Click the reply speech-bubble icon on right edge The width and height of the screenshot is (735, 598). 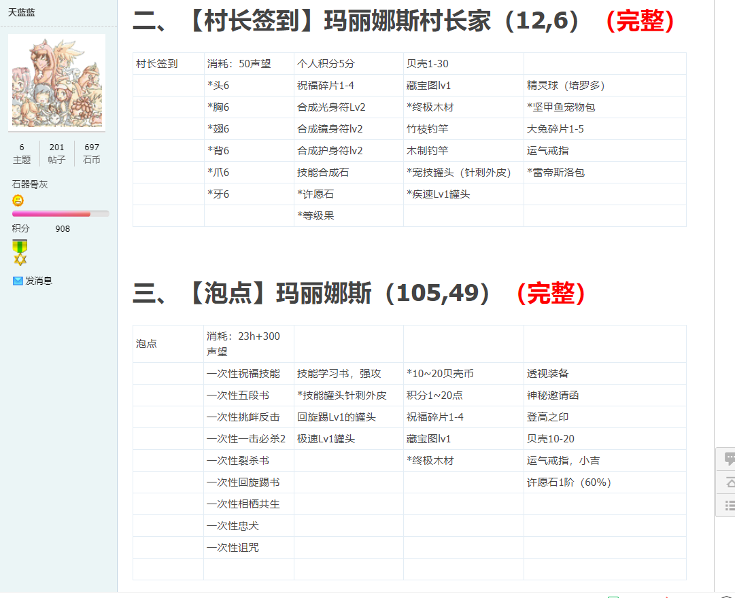tap(729, 459)
